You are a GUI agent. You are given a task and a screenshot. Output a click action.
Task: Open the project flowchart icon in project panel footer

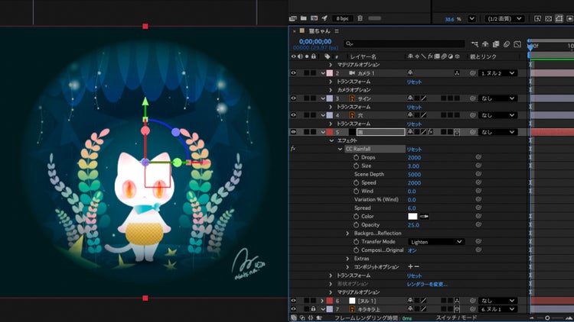tap(293, 18)
